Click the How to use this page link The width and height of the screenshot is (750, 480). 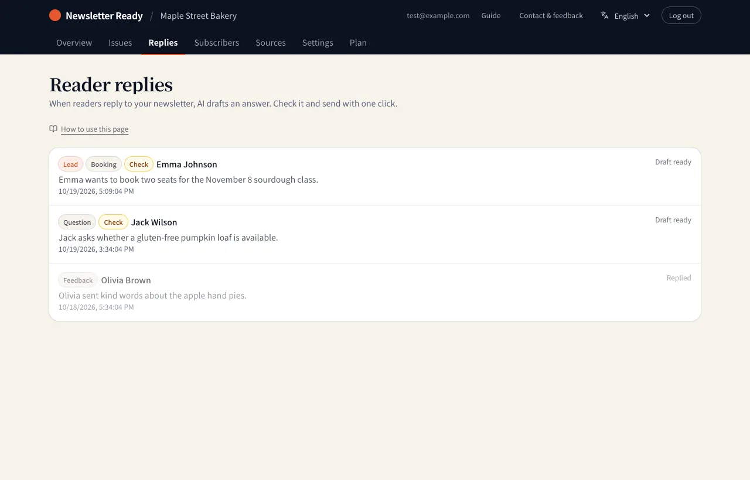coord(94,129)
